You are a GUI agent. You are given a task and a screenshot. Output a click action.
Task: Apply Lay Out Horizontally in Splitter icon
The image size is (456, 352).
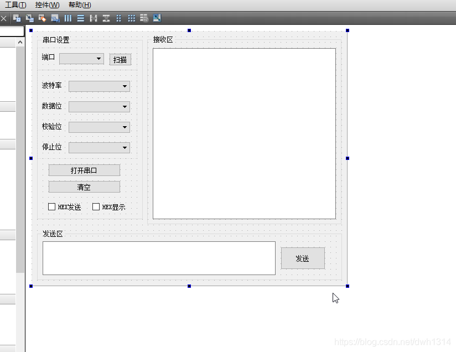[x=94, y=18]
